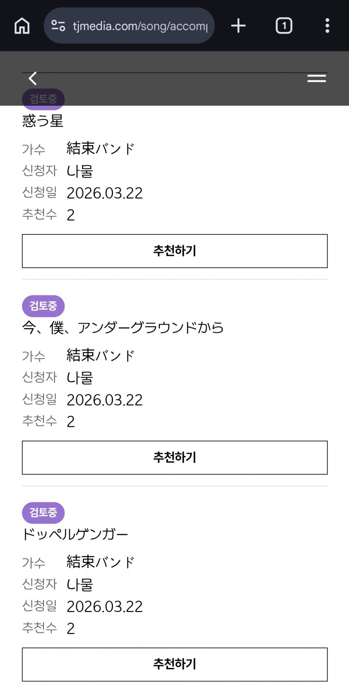Select the song title 惑う星
The height and width of the screenshot is (688, 349).
click(43, 121)
